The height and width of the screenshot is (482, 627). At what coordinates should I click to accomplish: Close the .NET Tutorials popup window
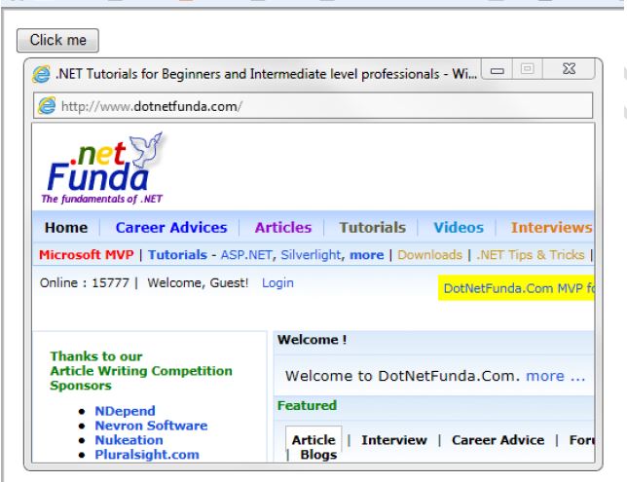(569, 69)
